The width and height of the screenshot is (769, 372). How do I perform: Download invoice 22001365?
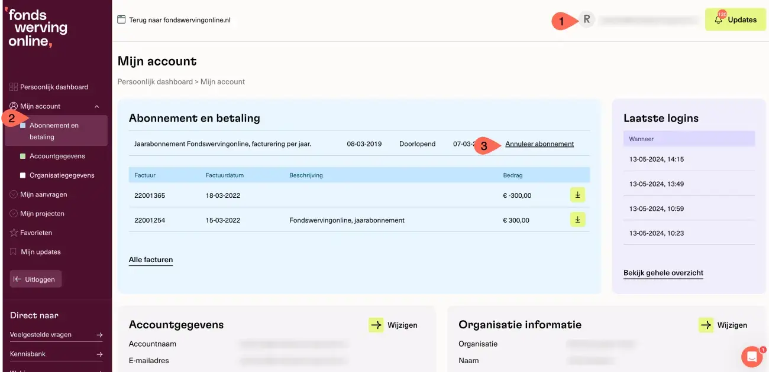[577, 195]
